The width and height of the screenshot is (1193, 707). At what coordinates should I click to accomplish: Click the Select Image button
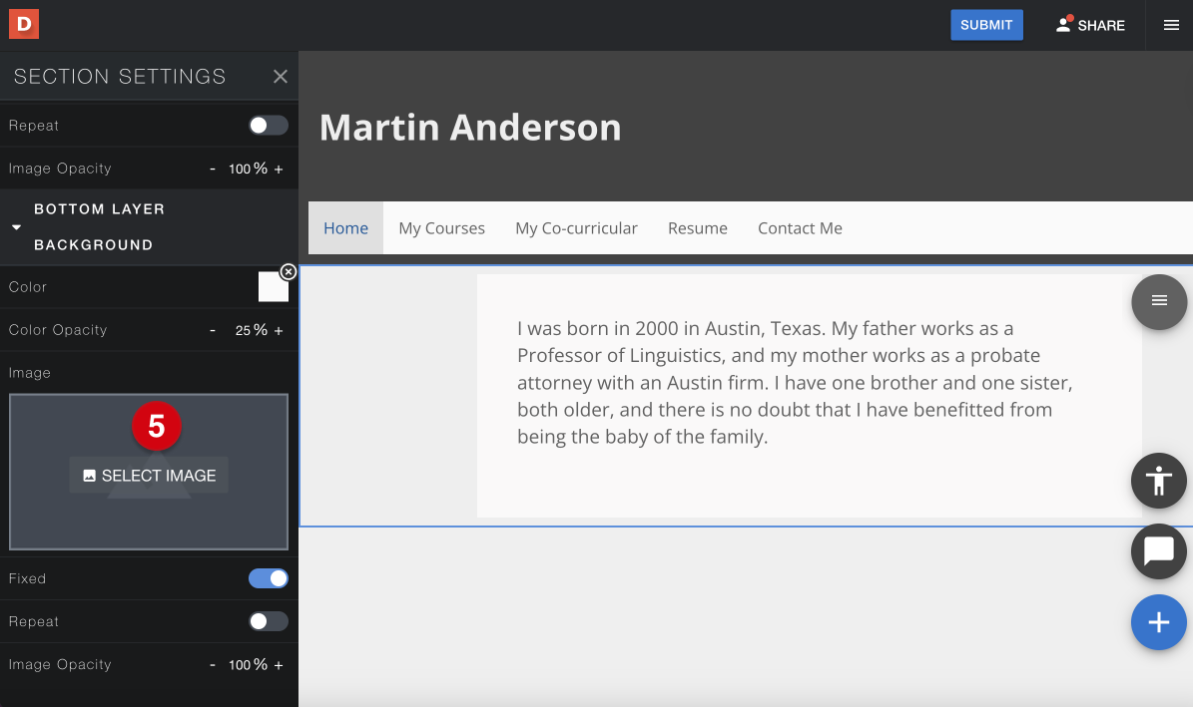pos(149,475)
